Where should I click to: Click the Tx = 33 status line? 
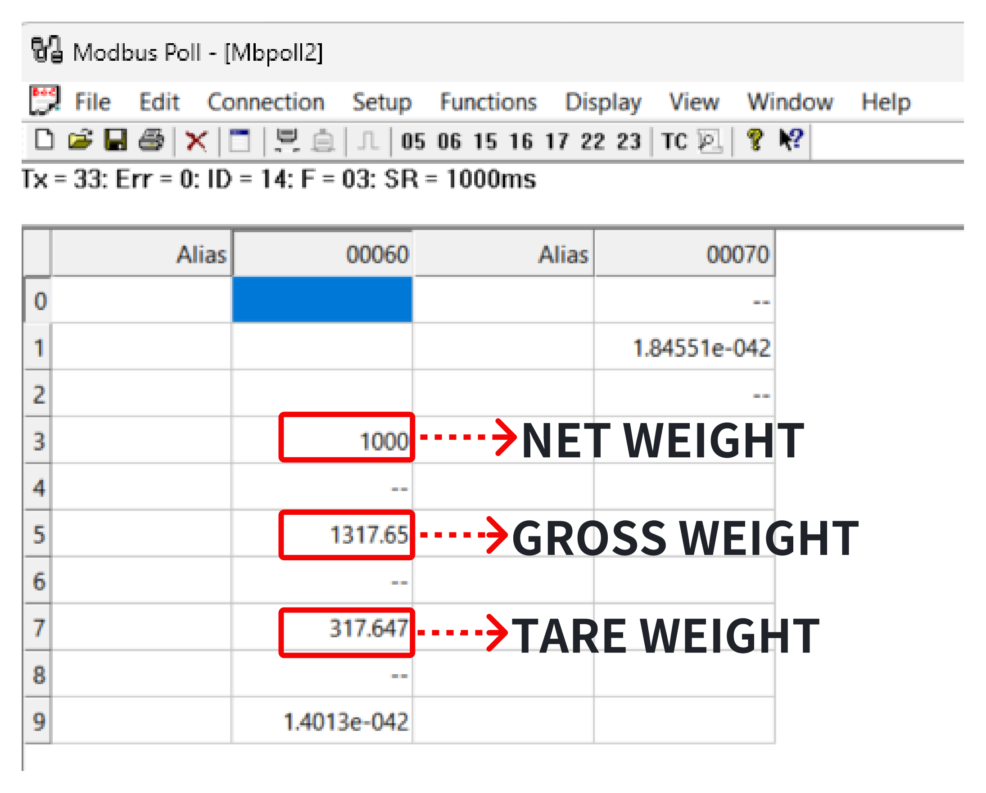[x=279, y=179]
